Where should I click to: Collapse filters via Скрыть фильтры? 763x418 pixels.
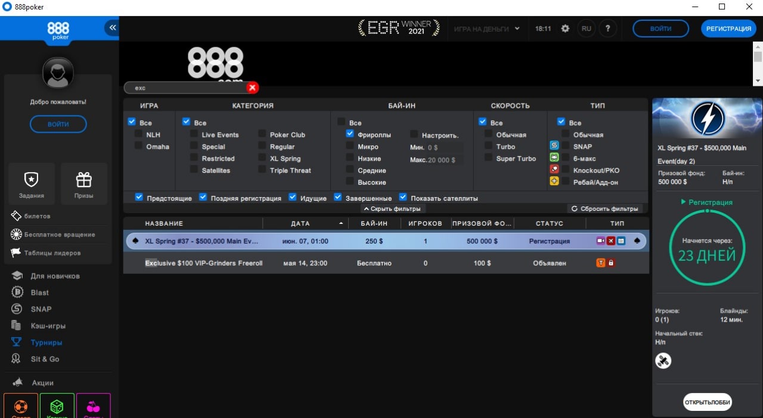(x=392, y=209)
